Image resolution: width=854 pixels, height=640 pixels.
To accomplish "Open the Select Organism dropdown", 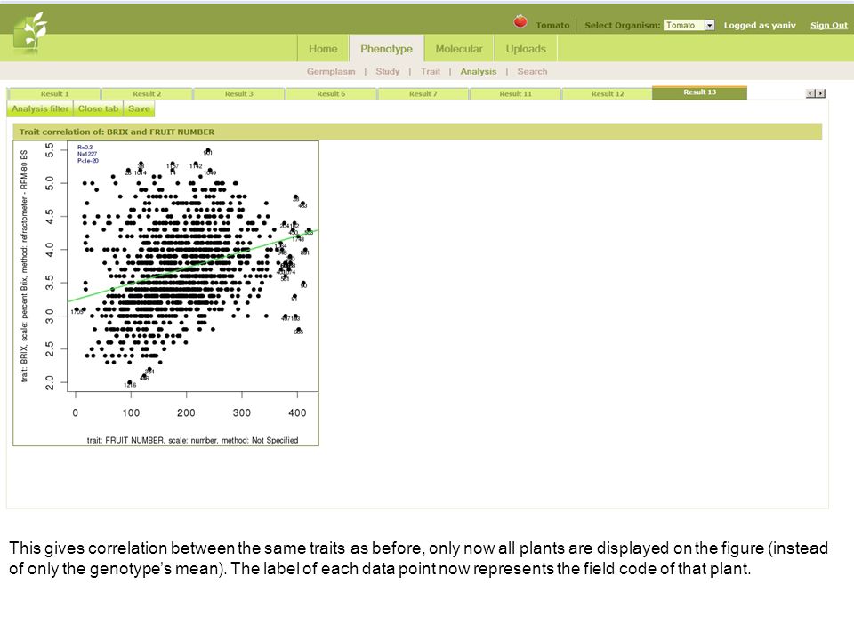I will (x=689, y=25).
